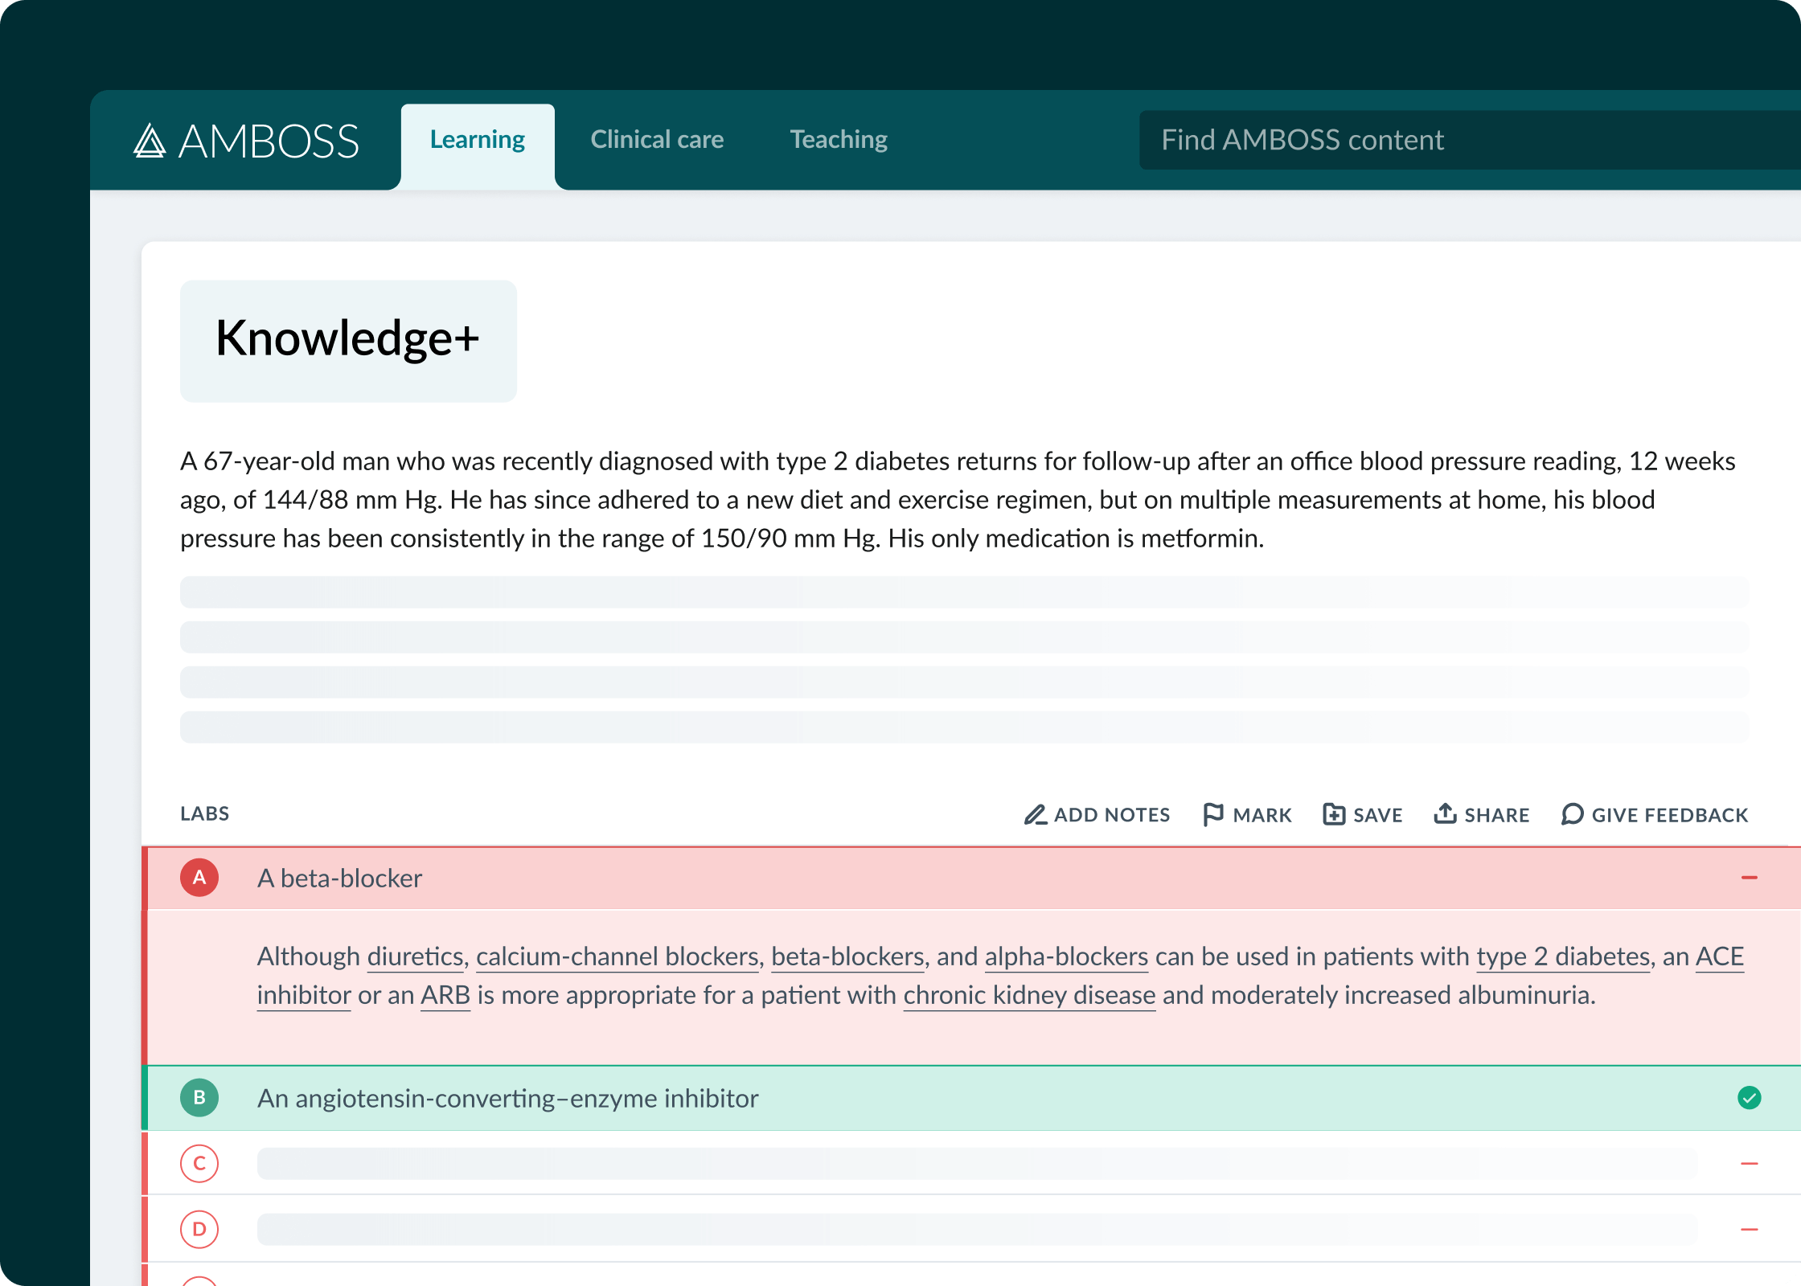
Task: Open the Teaching tab
Action: pyautogui.click(x=839, y=140)
